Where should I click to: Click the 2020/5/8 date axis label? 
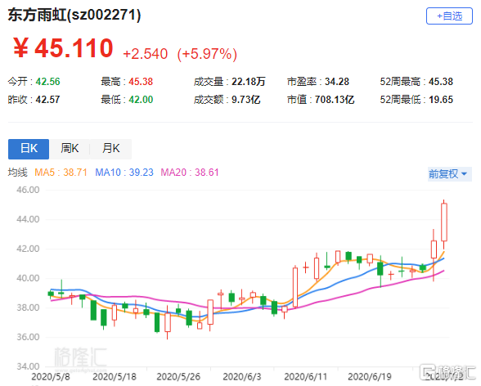point(51,377)
